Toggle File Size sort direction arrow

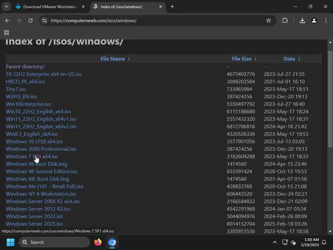pyautogui.click(x=256, y=59)
